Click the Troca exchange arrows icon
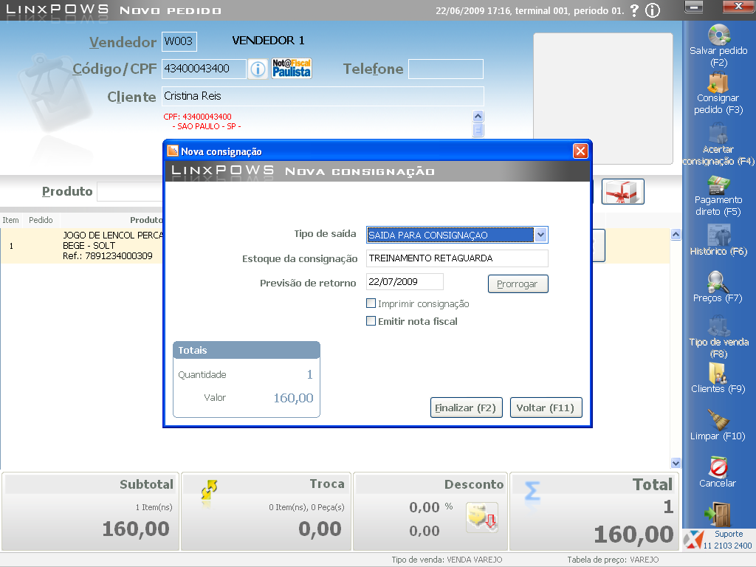This screenshot has height=567, width=756. pyautogui.click(x=209, y=490)
